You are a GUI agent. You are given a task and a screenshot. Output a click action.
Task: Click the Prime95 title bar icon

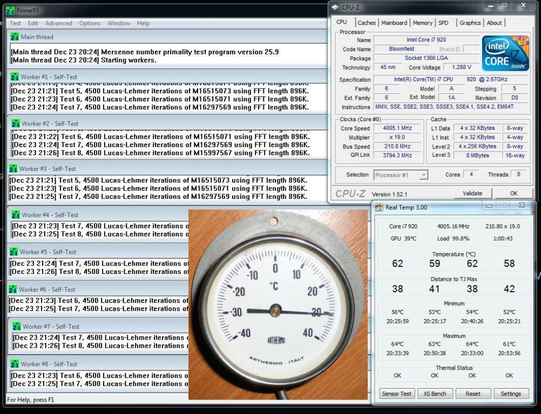click(x=10, y=11)
